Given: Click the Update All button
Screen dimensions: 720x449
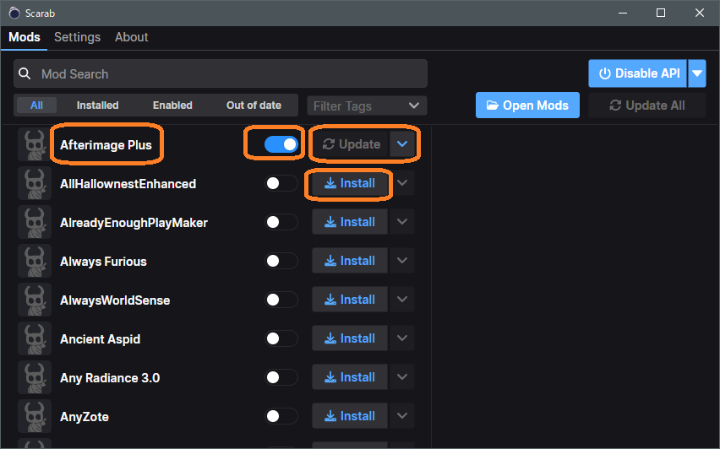Looking at the screenshot, I should (647, 105).
